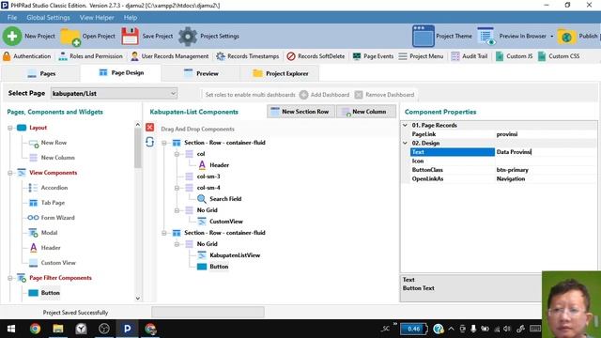Click the red remove component icon
This screenshot has width=601, height=338.
(x=150, y=128)
